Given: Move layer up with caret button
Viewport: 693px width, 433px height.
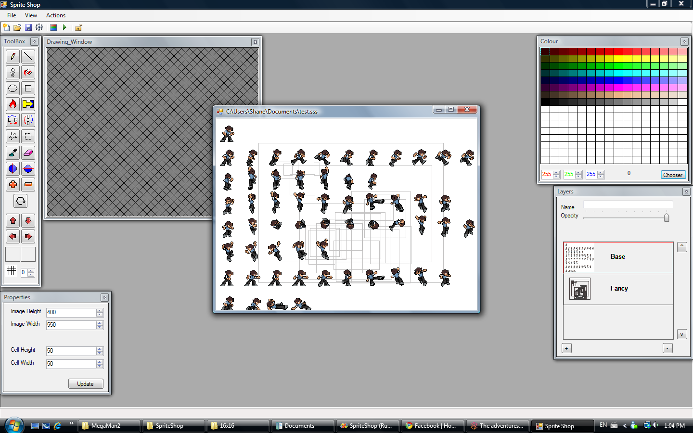Looking at the screenshot, I should pyautogui.click(x=682, y=247).
